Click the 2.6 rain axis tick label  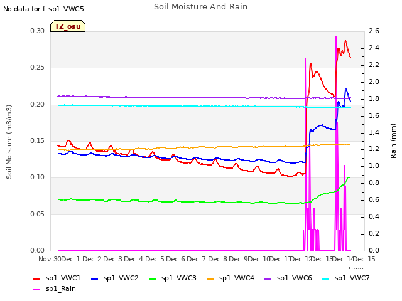[374, 31]
